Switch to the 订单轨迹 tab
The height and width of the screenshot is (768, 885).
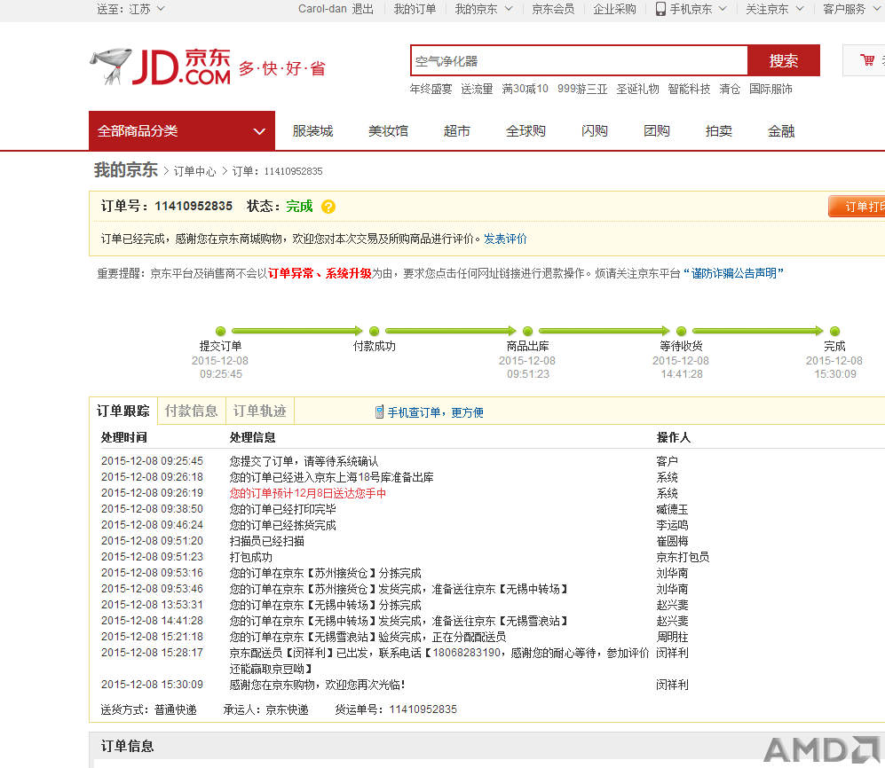pos(259,411)
